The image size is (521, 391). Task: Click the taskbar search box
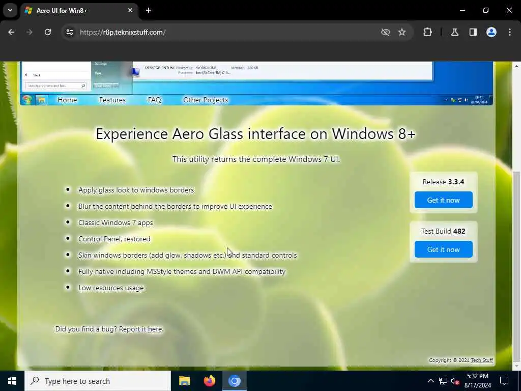(x=98, y=381)
